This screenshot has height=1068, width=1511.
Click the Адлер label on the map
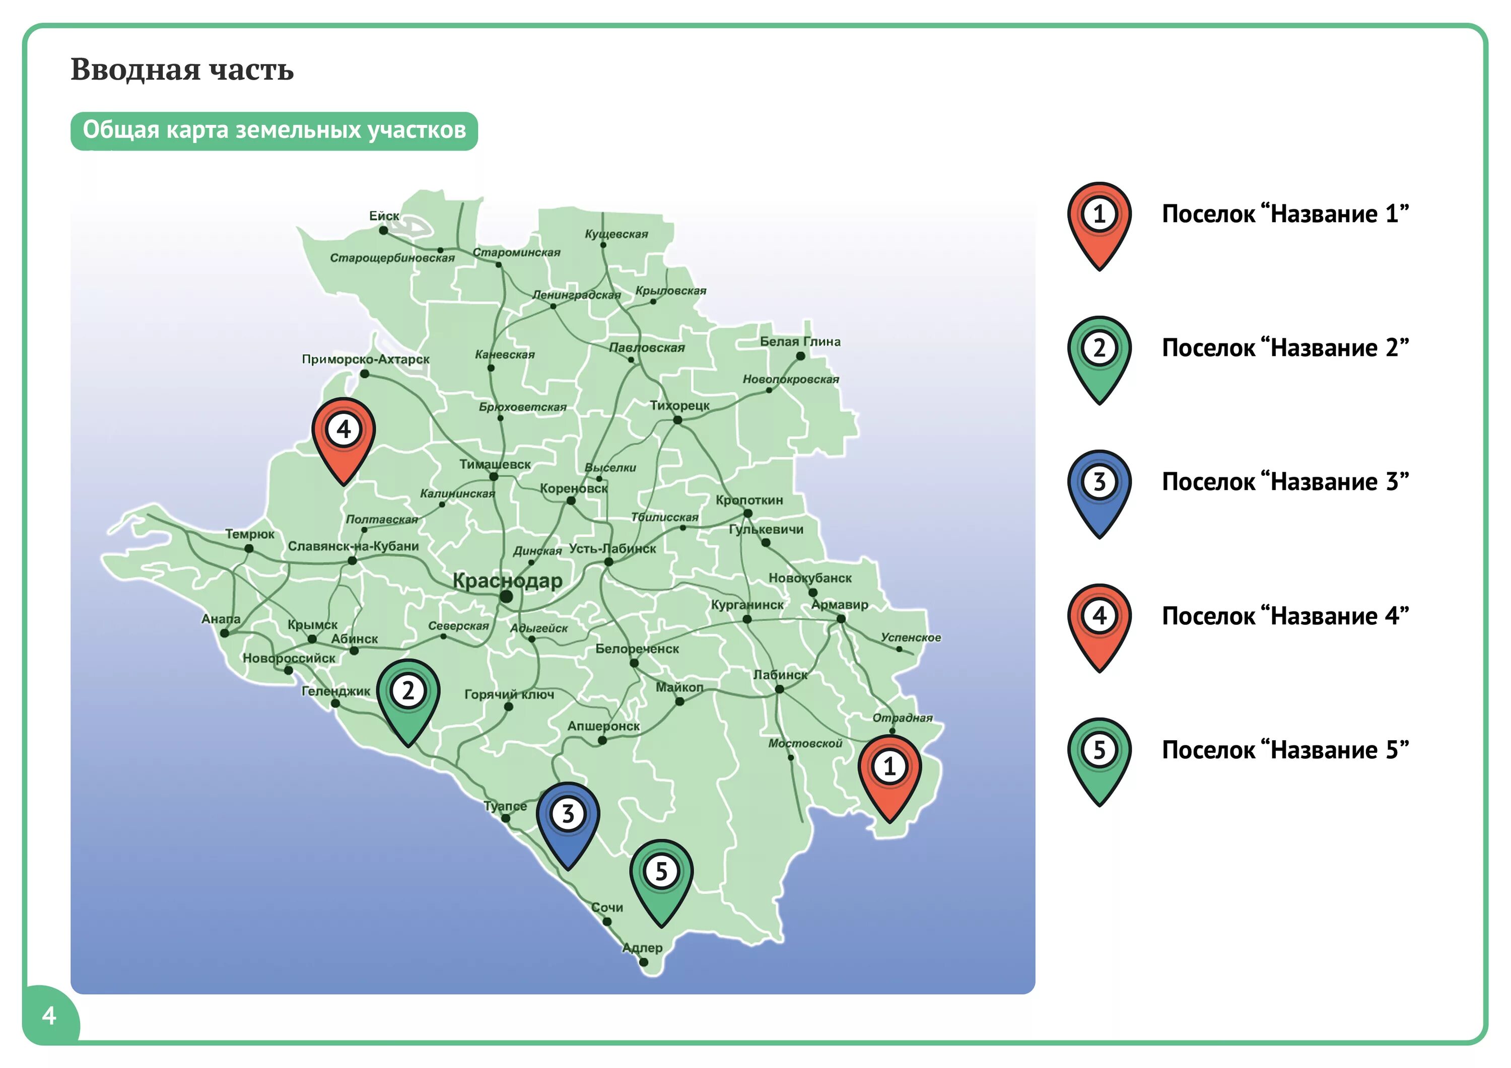pos(642,948)
